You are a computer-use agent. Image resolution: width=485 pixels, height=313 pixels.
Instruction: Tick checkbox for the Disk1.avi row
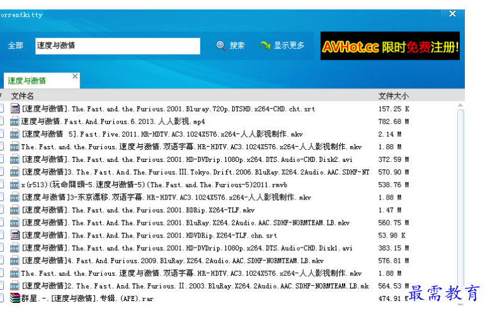tap(1, 248)
